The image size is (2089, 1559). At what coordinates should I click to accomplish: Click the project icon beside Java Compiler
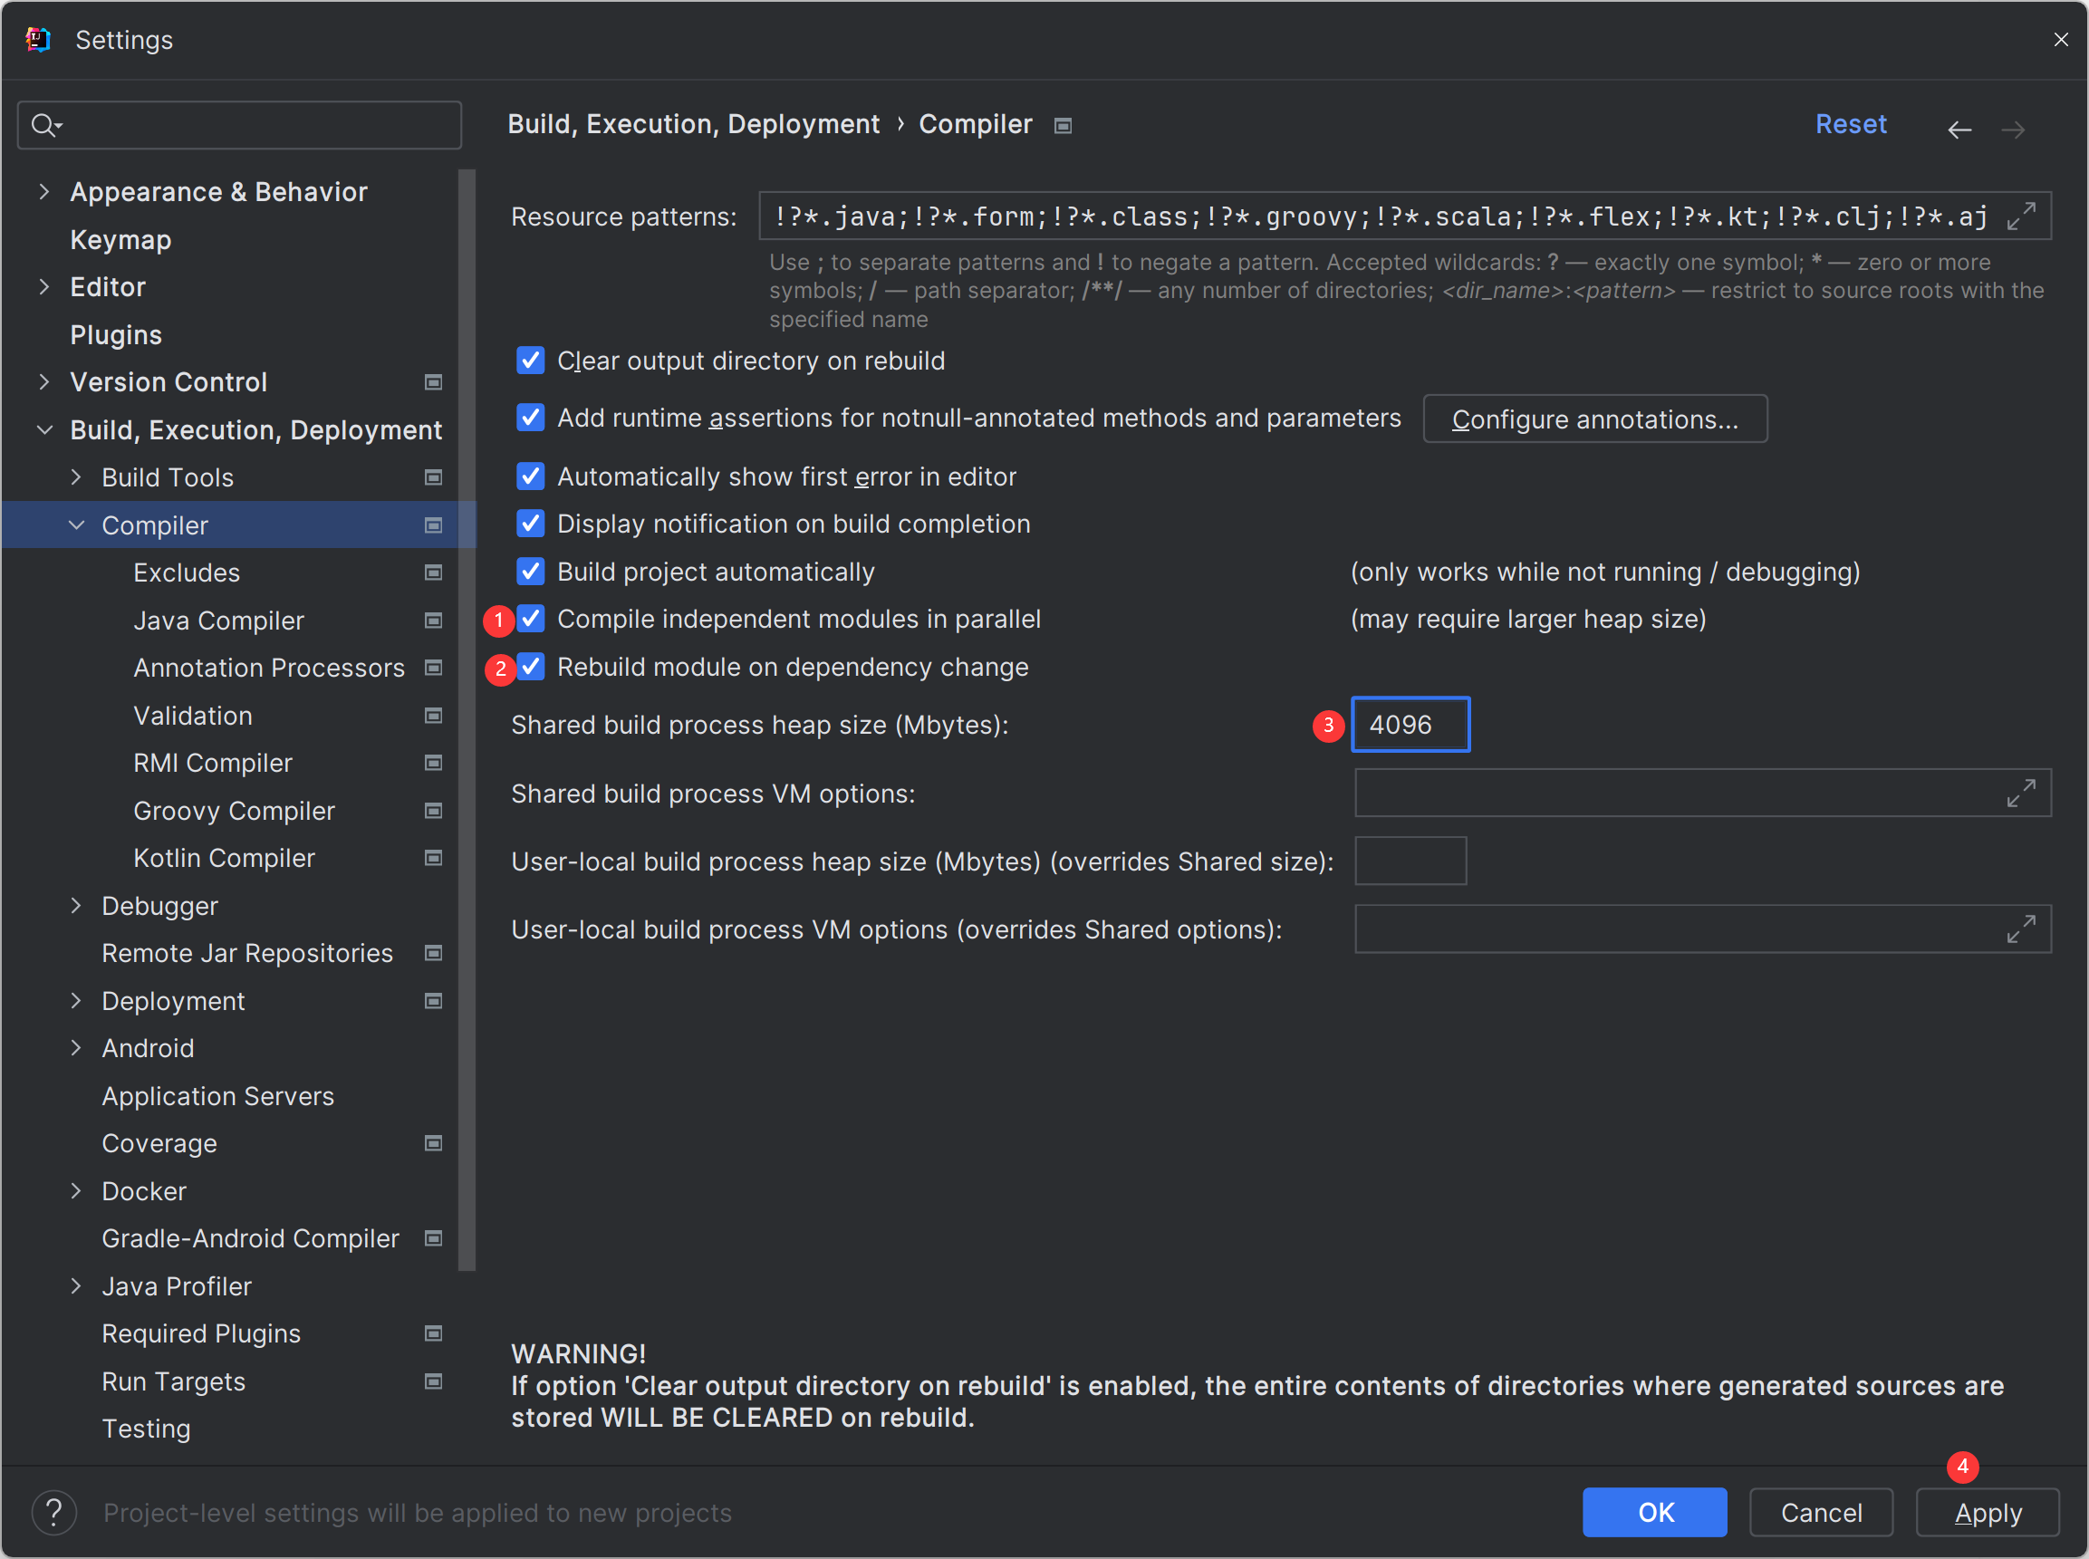pos(433,620)
